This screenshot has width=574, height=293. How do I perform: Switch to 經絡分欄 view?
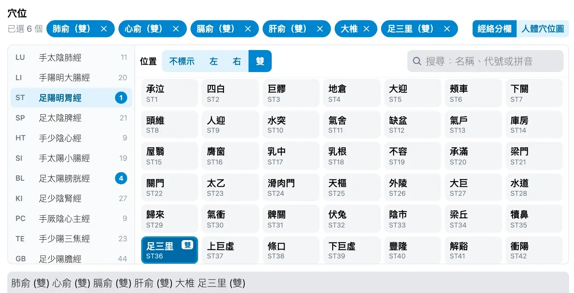(495, 29)
